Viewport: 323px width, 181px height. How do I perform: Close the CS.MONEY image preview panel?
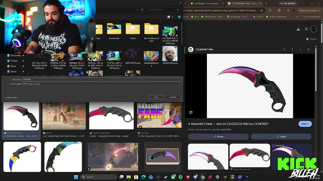pos(308,50)
